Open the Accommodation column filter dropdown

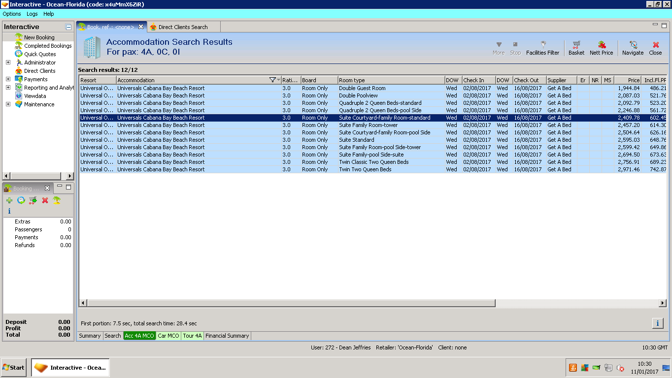[x=275, y=80]
